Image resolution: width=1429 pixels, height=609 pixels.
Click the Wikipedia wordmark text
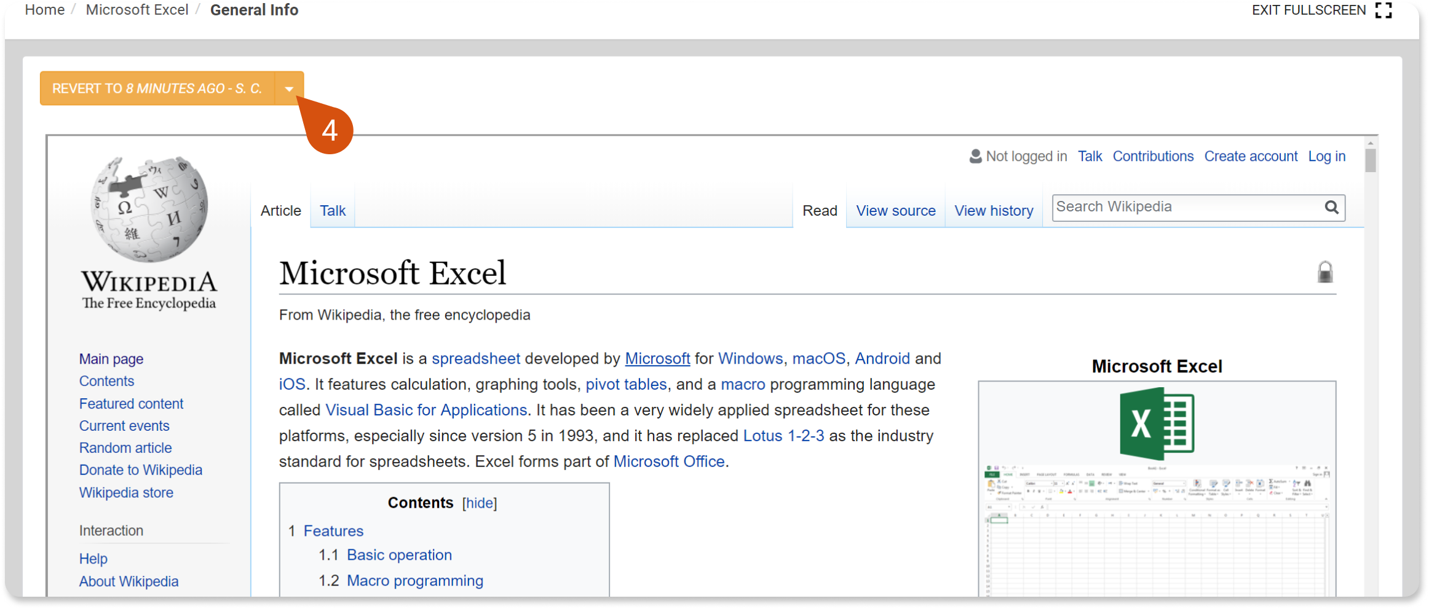point(149,282)
